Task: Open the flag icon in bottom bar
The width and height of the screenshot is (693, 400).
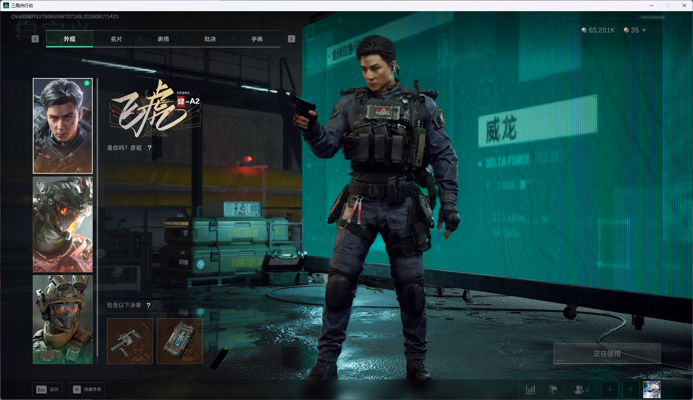Action: [553, 390]
